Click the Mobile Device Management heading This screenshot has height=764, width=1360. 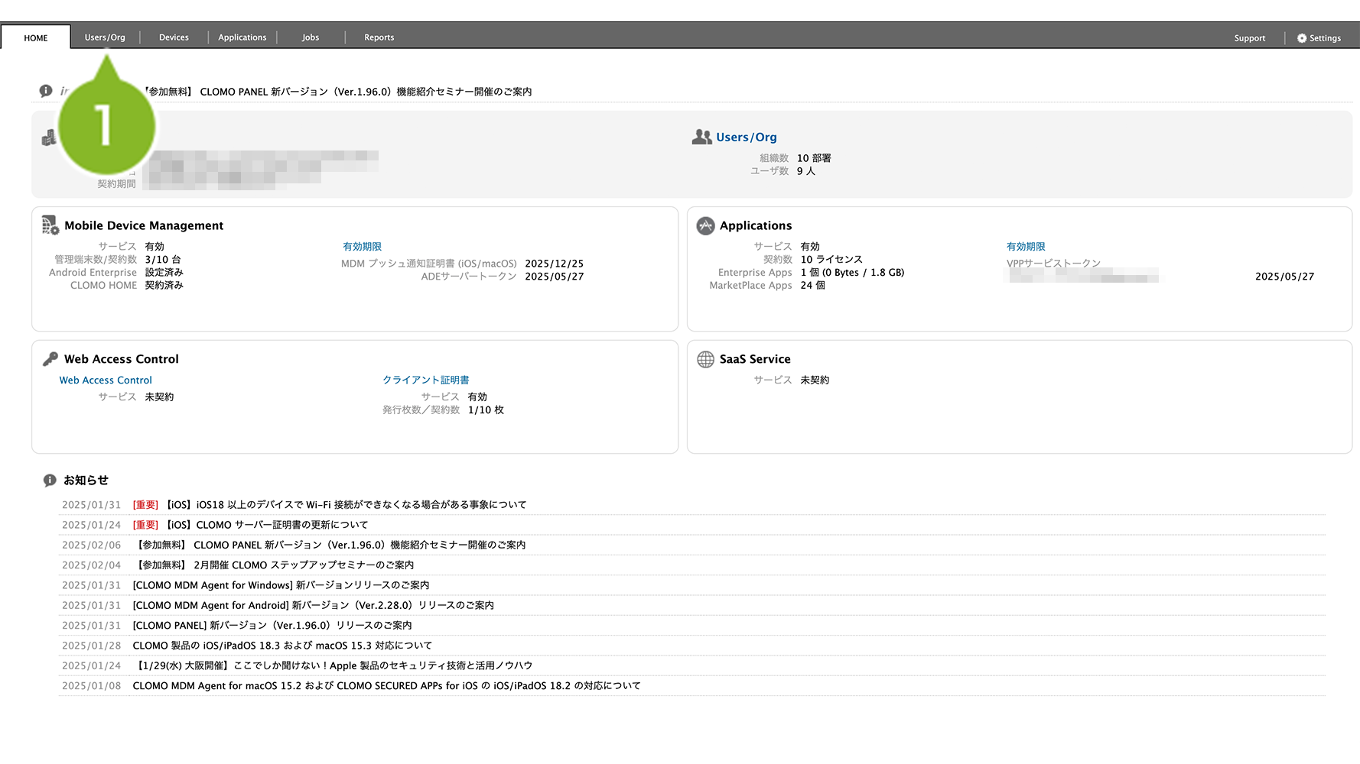144,225
